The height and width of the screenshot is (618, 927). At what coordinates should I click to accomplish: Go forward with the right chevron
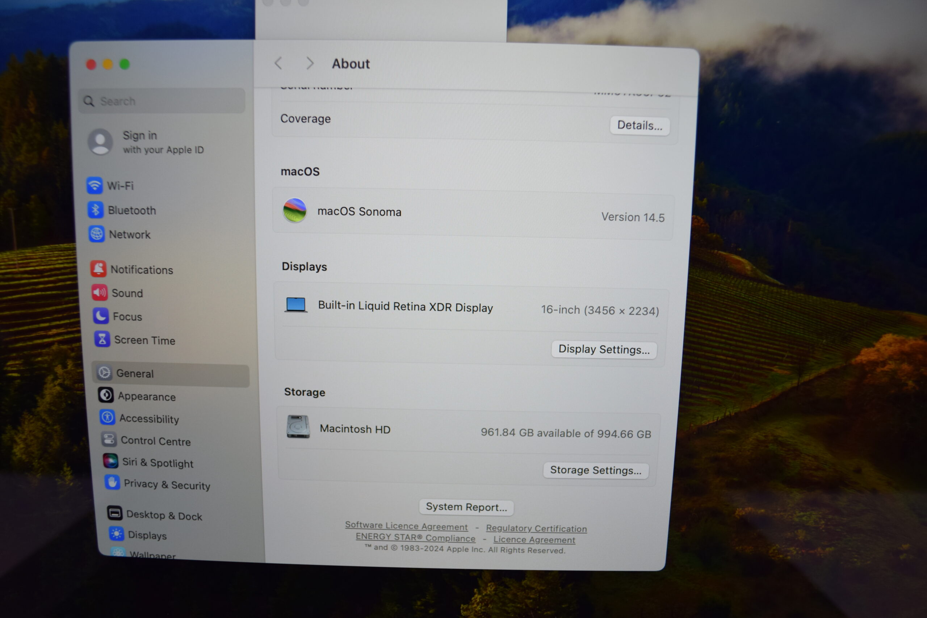[310, 63]
